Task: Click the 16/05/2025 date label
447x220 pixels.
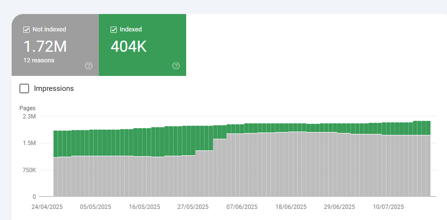Action: click(144, 206)
